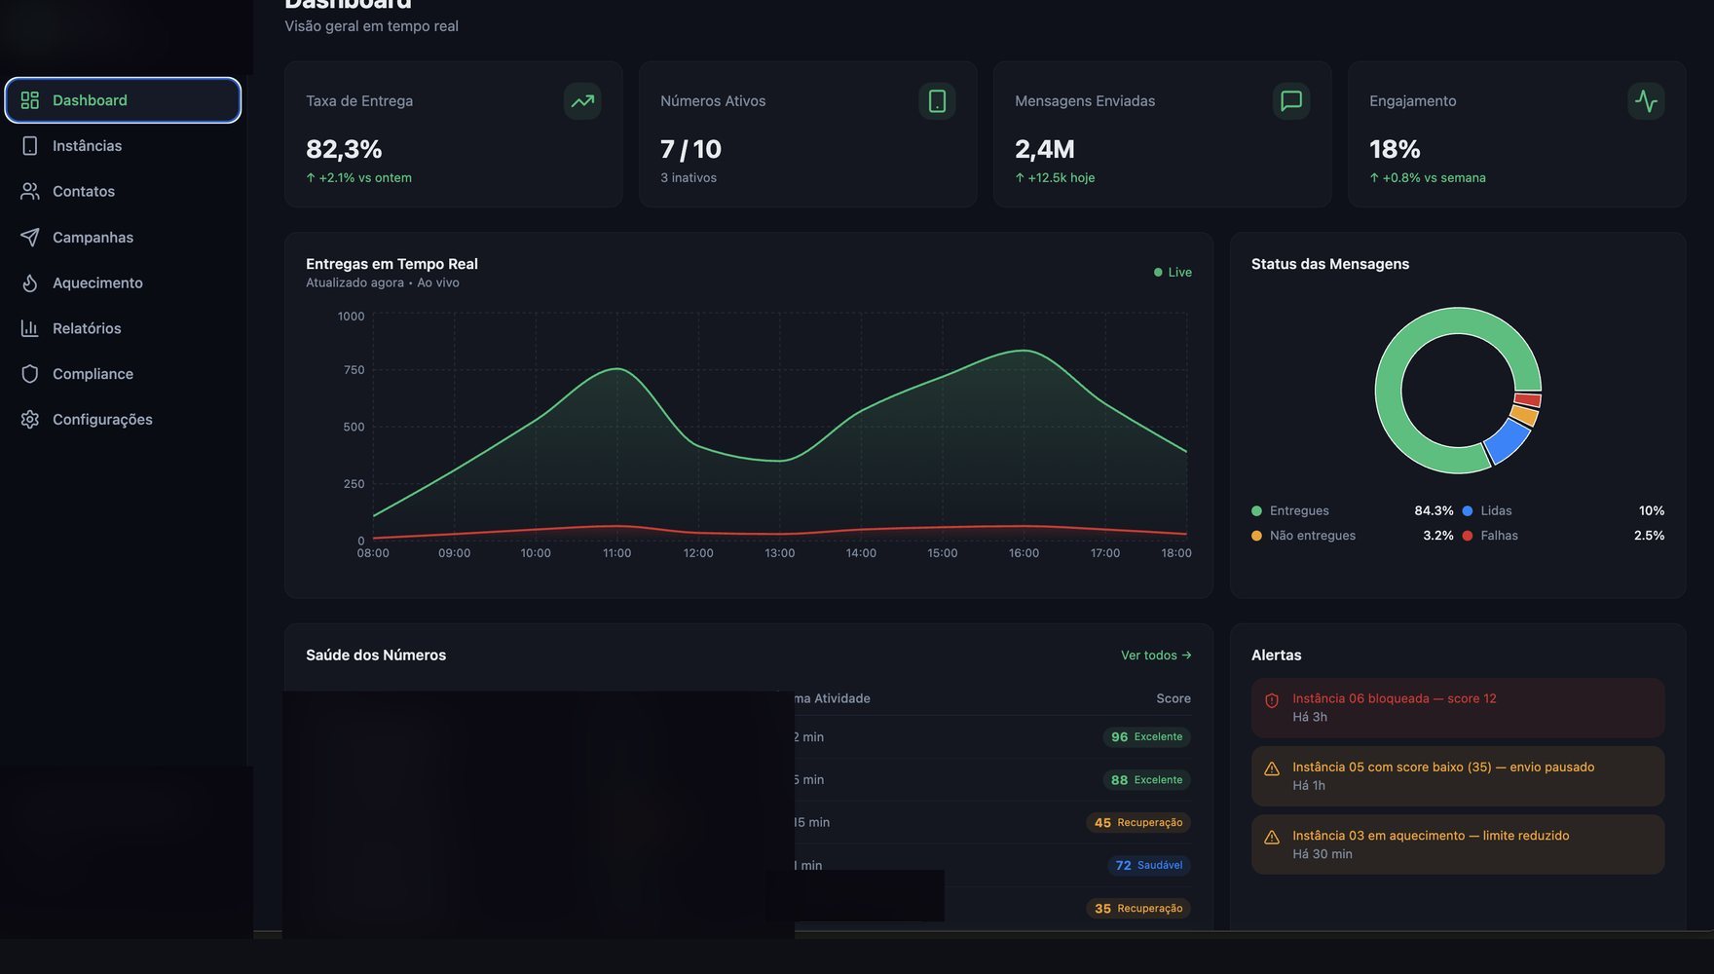Click phone icon on Números Ativos card
This screenshot has width=1714, height=974.
click(937, 101)
